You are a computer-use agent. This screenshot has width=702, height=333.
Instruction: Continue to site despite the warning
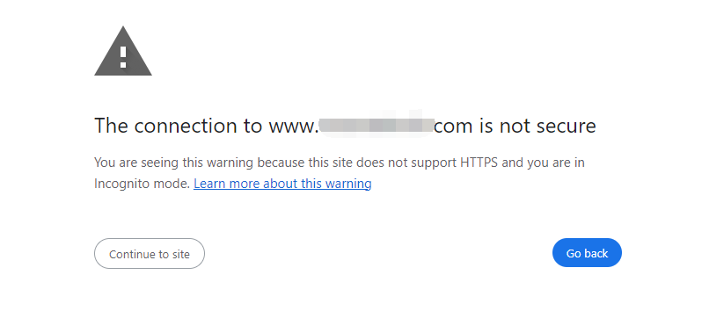[x=149, y=253]
